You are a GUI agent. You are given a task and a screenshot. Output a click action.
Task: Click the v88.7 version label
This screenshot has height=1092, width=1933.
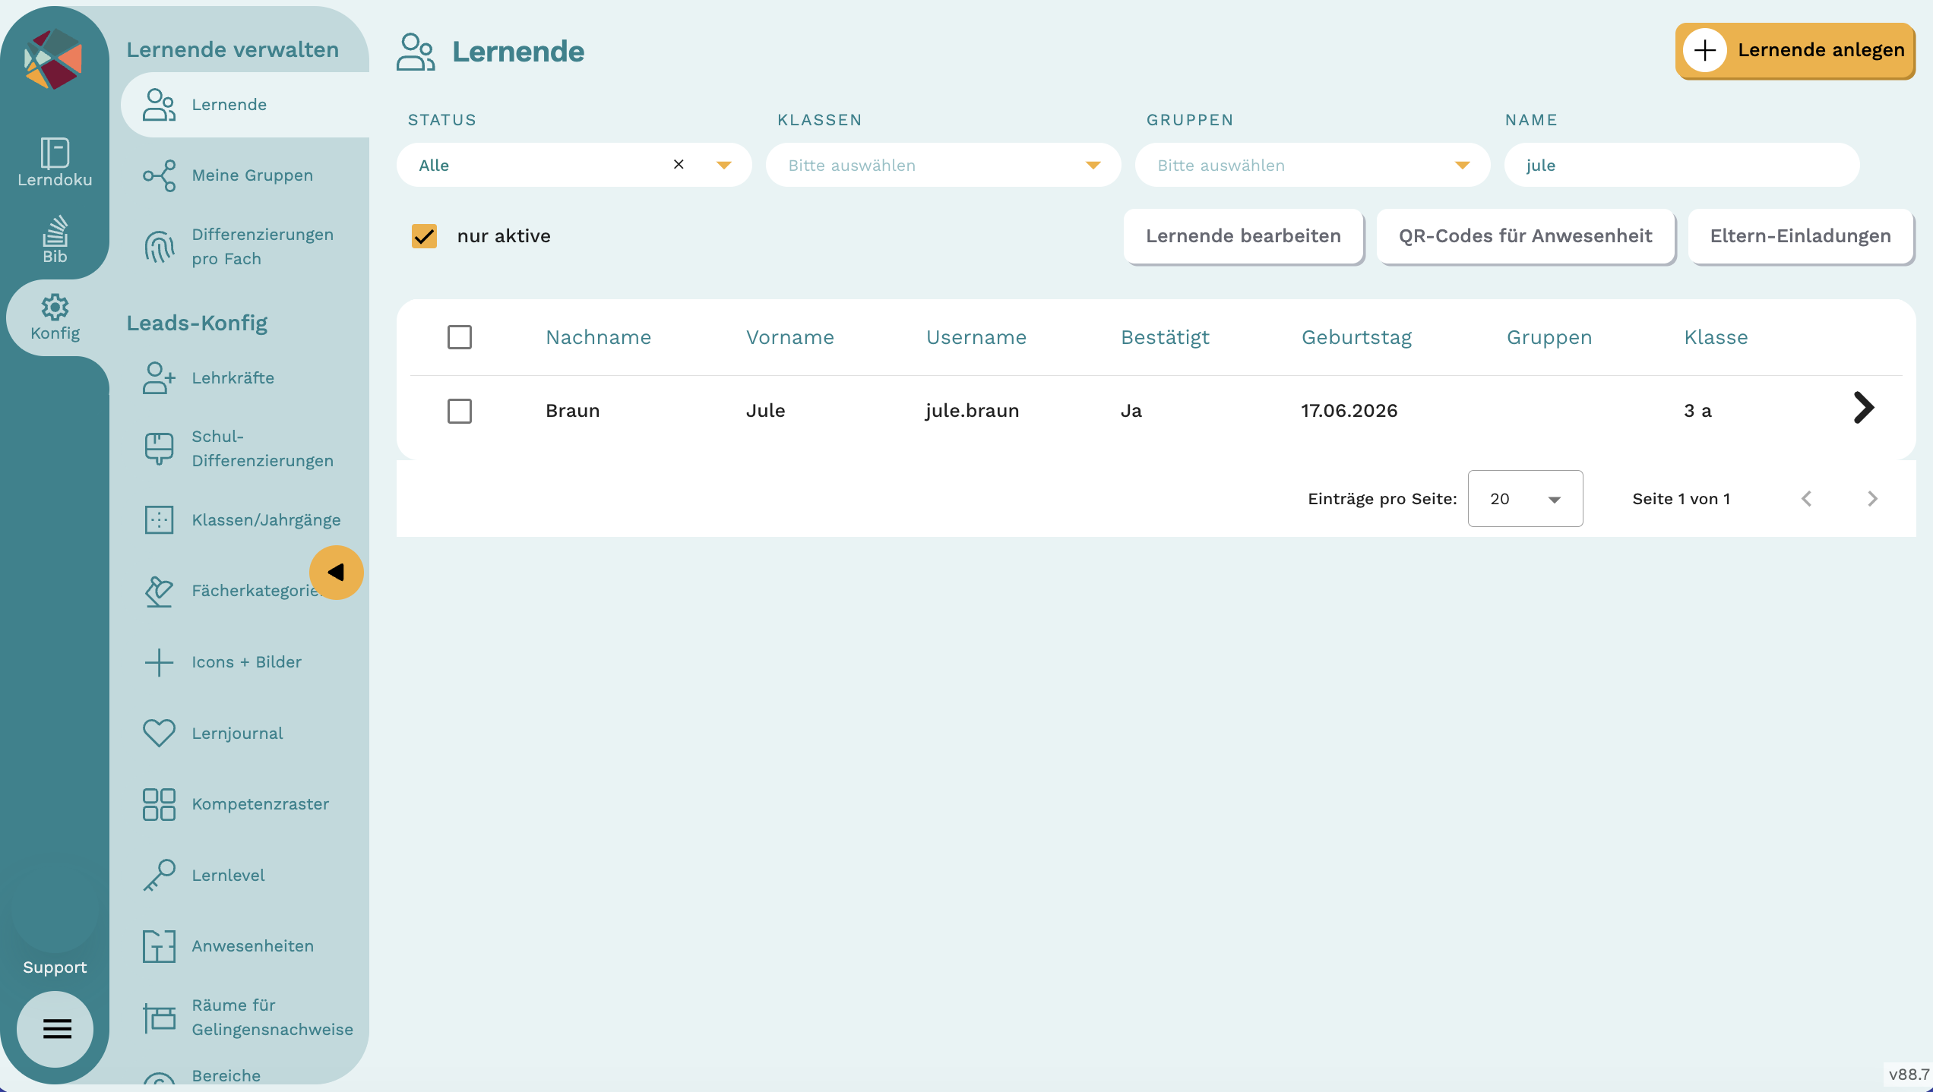pos(1908,1075)
